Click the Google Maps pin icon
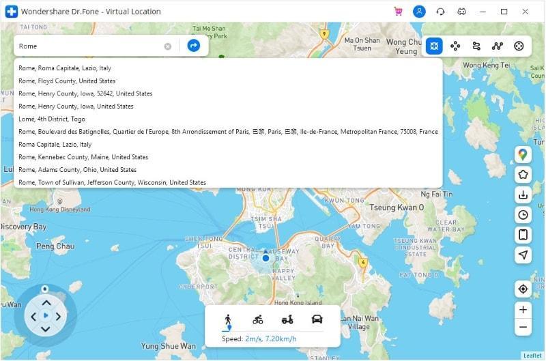Image resolution: width=546 pixels, height=361 pixels. click(x=523, y=154)
